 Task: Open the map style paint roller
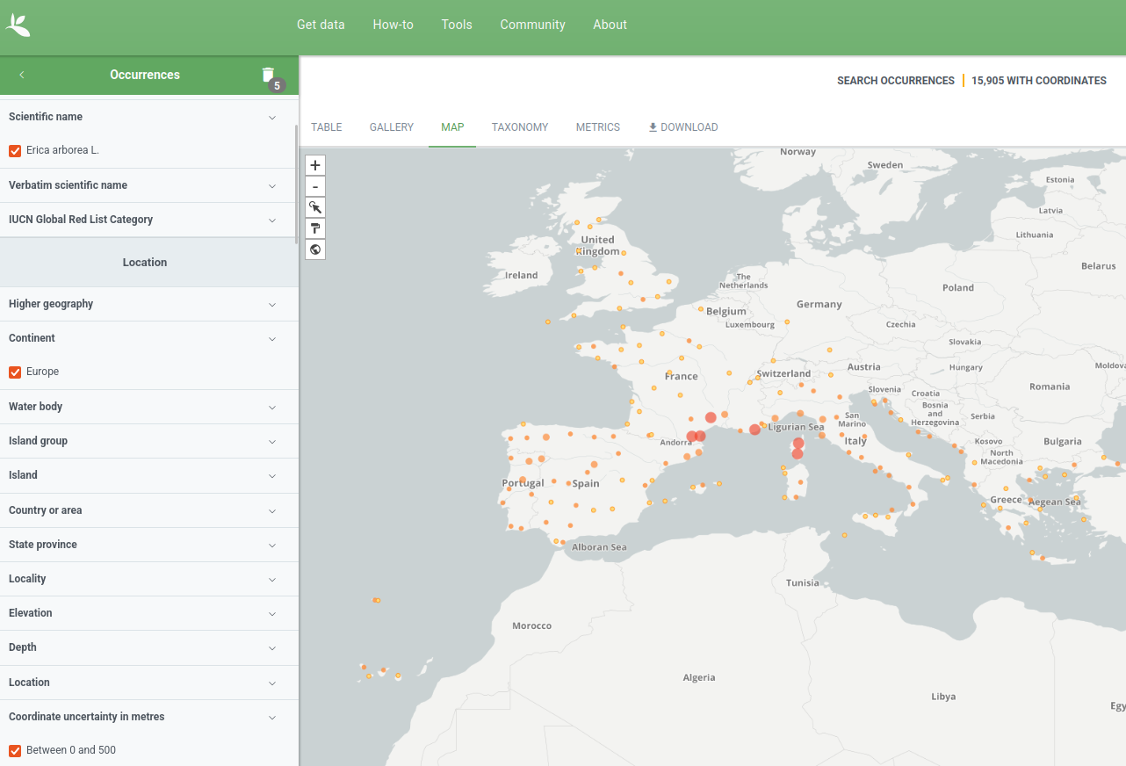pyautogui.click(x=315, y=228)
